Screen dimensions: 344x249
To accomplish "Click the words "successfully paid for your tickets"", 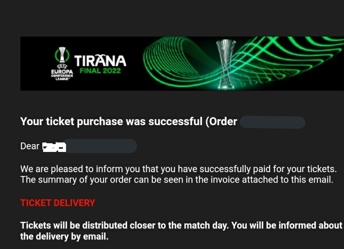I will pos(268,169).
